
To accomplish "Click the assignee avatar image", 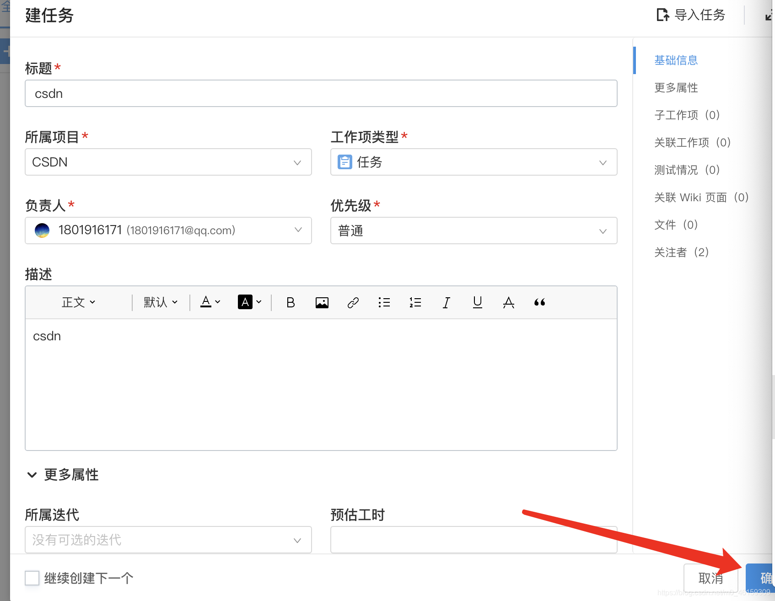I will point(42,230).
